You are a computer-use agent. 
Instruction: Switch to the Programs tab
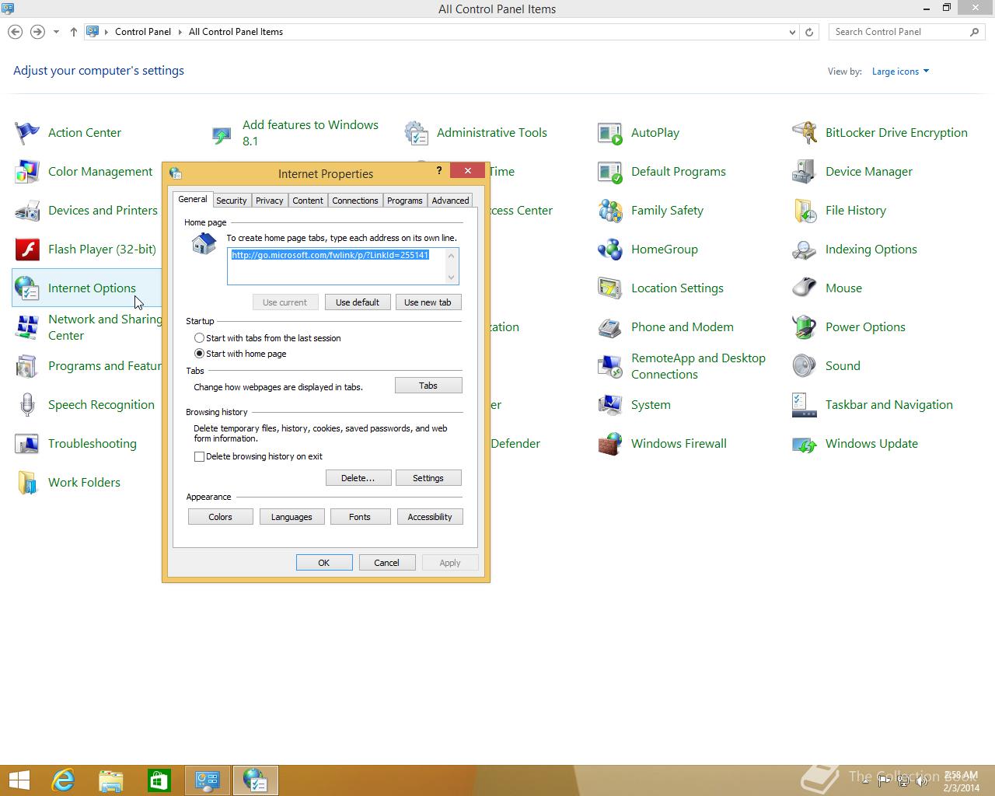[x=404, y=201]
